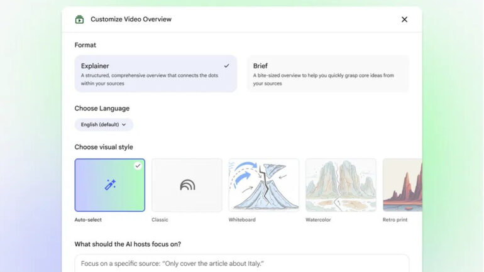Choose the Watercolor visual style
The width and height of the screenshot is (484, 272).
point(341,185)
